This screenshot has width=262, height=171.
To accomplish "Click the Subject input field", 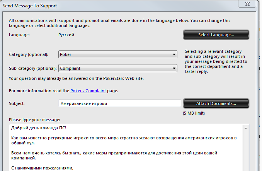I will coord(120,103).
